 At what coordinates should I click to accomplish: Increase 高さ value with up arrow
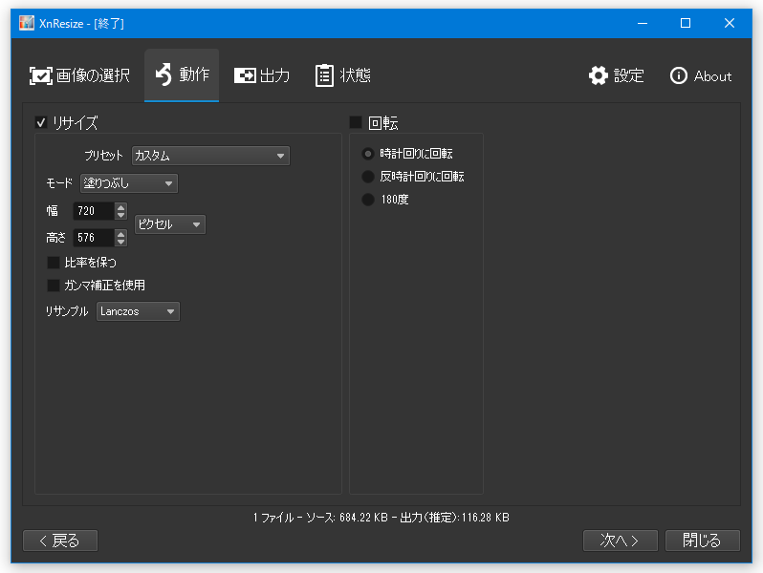coord(120,234)
